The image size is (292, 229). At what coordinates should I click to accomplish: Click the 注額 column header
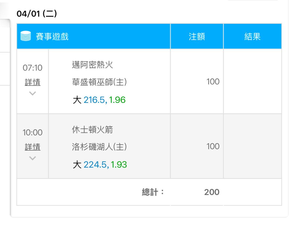coord(197,36)
